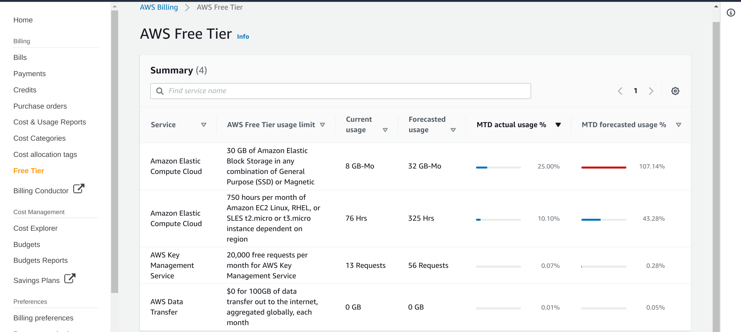Open Billing Conductor external link icon
The image size is (741, 332).
click(79, 189)
